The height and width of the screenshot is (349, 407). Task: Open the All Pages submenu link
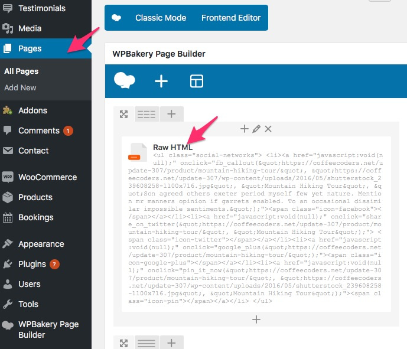tap(21, 71)
